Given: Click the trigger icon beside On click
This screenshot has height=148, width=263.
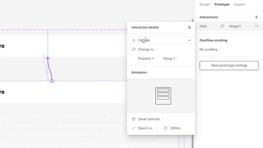Looking at the screenshot, I should [134, 40].
